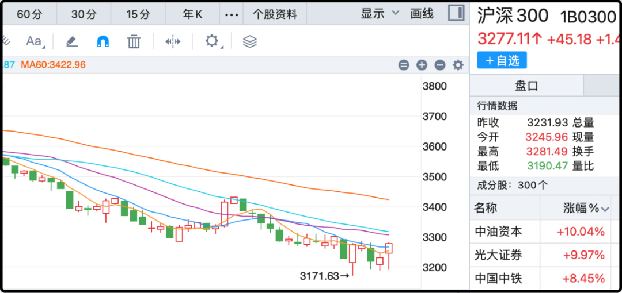Click the 最高 value 3281.49
This screenshot has height=293, width=622.
pyautogui.click(x=548, y=152)
